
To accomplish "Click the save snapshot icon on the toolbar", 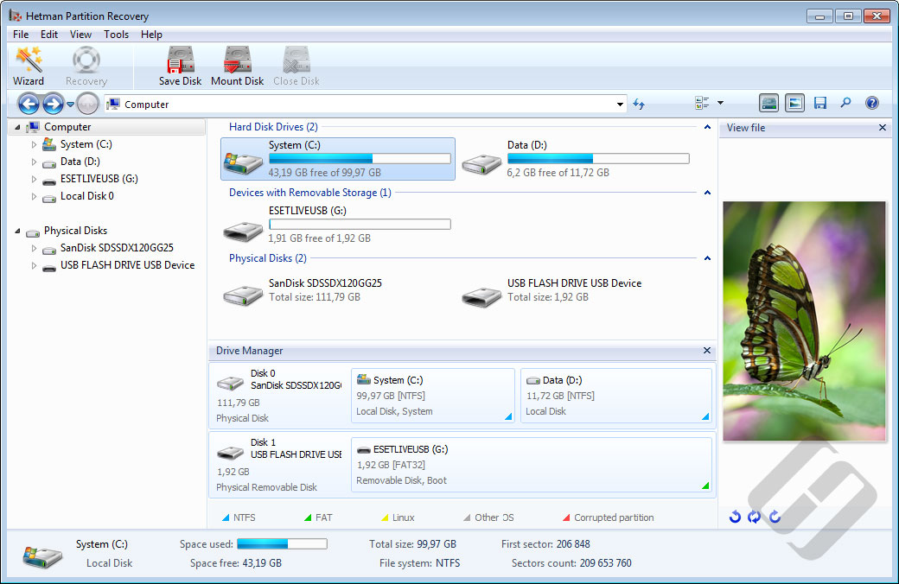I will [819, 103].
